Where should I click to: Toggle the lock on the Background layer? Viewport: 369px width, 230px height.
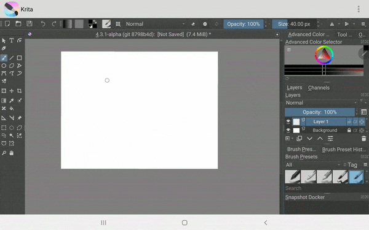tap(349, 130)
